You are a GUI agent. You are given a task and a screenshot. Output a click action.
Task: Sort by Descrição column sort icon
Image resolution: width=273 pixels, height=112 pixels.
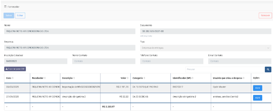(x=74, y=78)
